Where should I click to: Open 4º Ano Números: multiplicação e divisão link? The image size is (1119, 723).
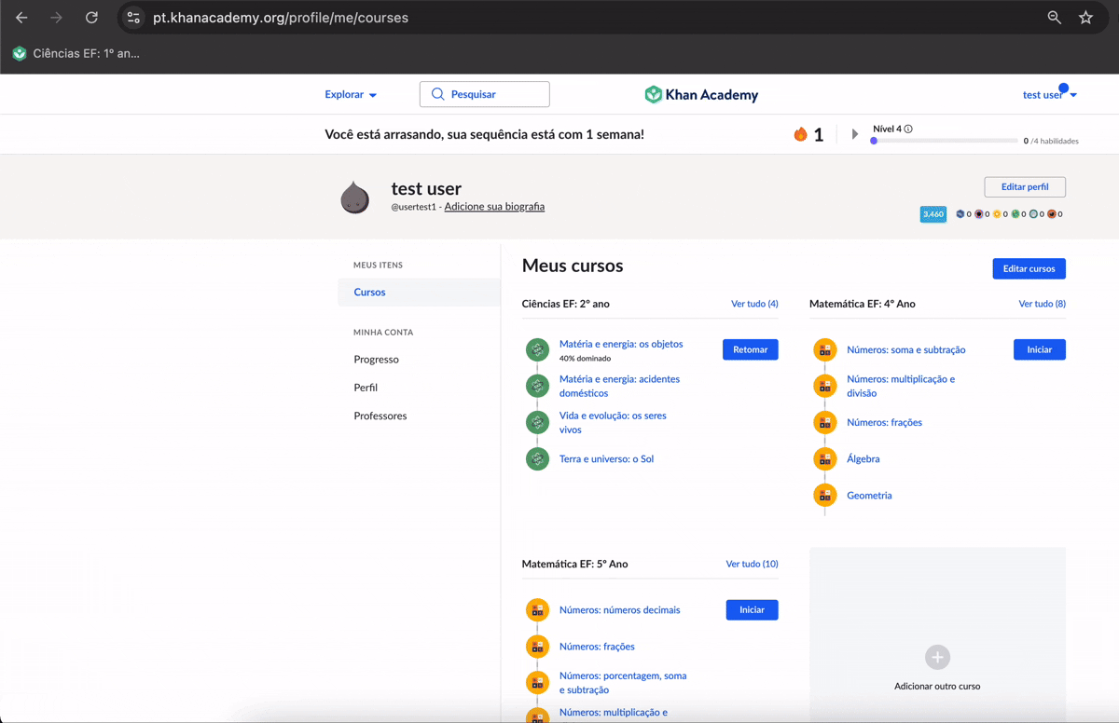pos(901,386)
